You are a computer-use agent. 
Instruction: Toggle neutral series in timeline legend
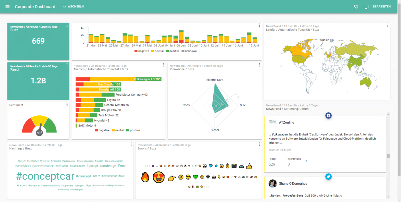tap(157, 51)
